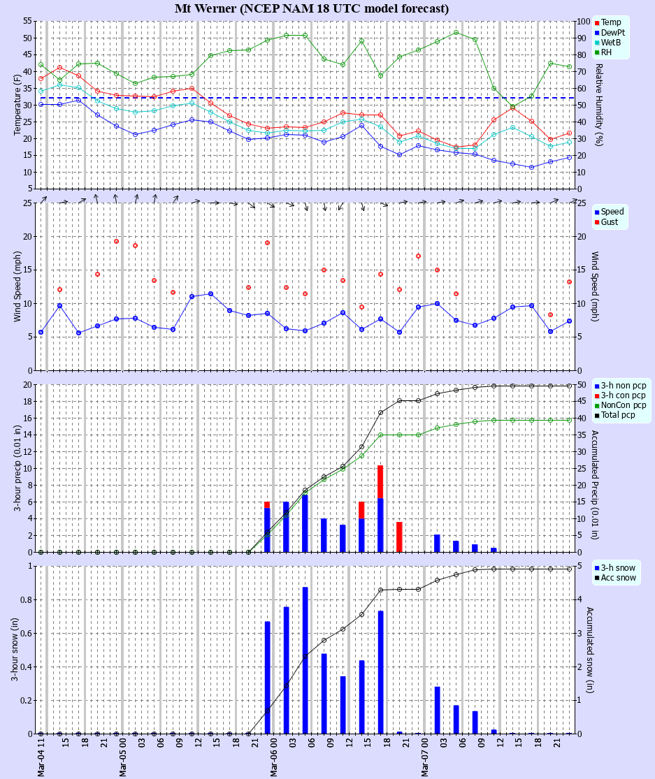This screenshot has height=779, width=655.
Task: Click the red Temp legend swatch
Action: point(597,23)
